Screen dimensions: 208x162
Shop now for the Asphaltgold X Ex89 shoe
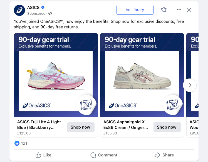[x=167, y=127]
